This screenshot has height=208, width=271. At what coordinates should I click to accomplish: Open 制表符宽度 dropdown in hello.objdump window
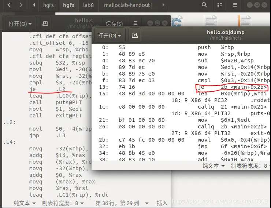click(x=250, y=166)
